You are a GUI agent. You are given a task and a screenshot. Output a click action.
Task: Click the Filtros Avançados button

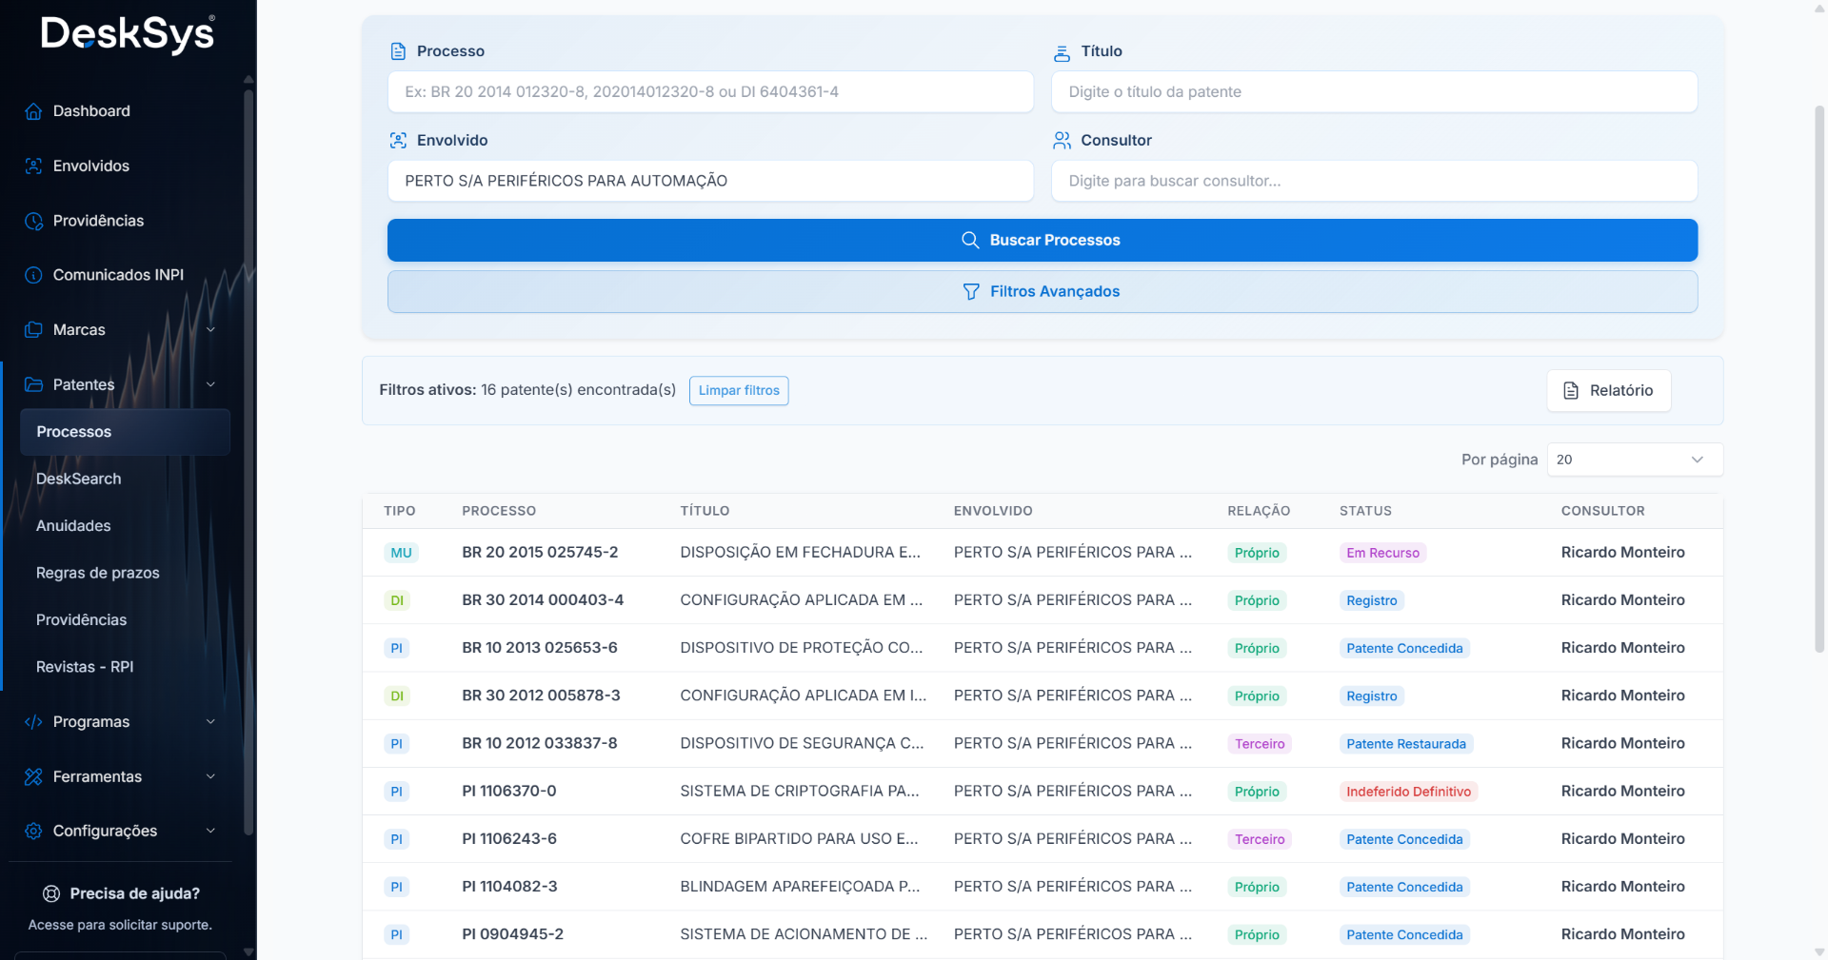[1043, 291]
